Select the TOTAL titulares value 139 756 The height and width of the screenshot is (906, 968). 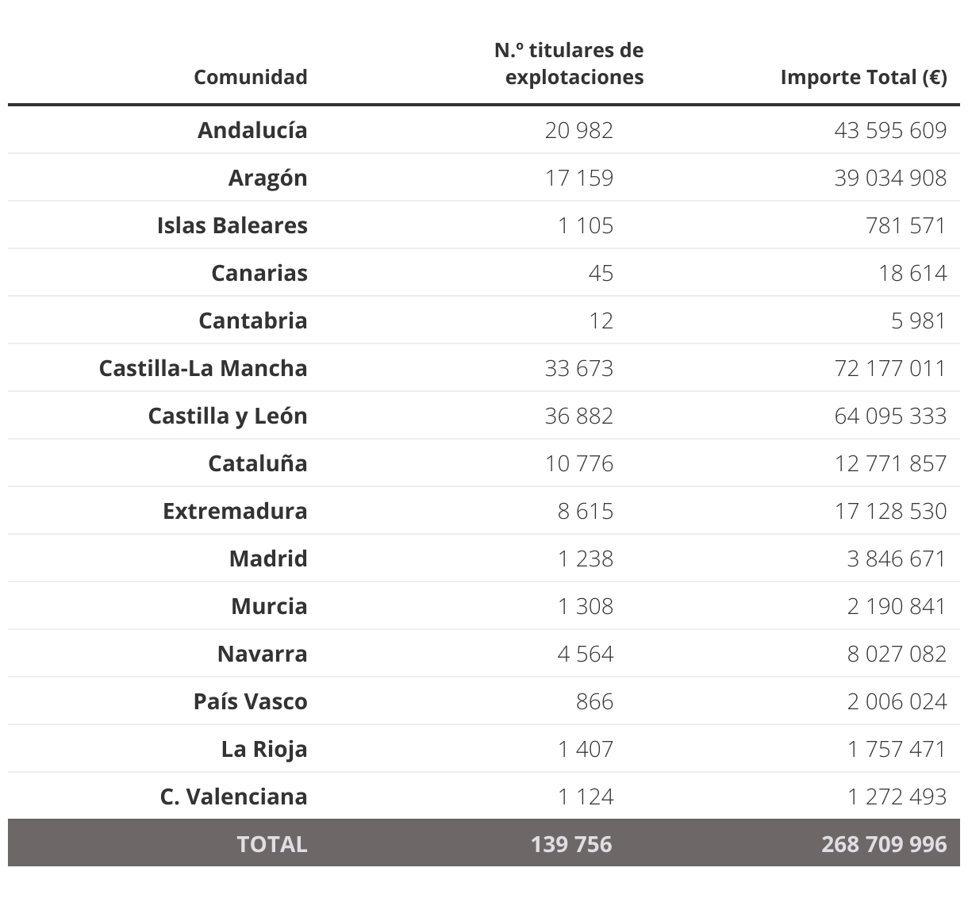point(571,843)
